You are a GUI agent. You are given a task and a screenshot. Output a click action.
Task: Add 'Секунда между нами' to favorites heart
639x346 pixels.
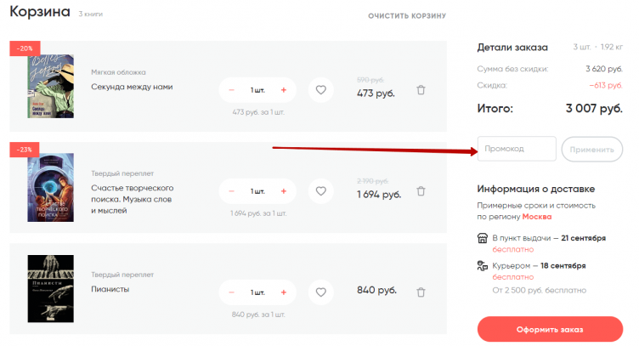tap(320, 90)
